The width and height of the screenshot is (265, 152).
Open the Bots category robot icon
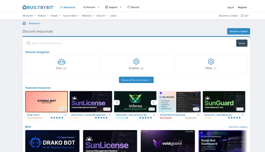[x=62, y=62]
